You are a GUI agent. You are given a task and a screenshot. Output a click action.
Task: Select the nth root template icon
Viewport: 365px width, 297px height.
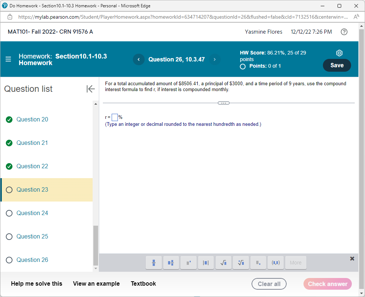(241, 263)
